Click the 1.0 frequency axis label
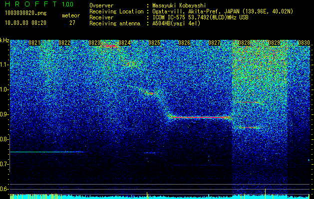Image resolution: width=314 pixels, height=199 pixels. (x=4, y=90)
